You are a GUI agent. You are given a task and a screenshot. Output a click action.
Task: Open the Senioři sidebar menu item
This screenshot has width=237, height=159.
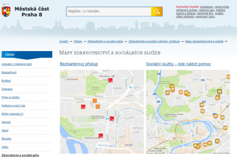coord(6,122)
